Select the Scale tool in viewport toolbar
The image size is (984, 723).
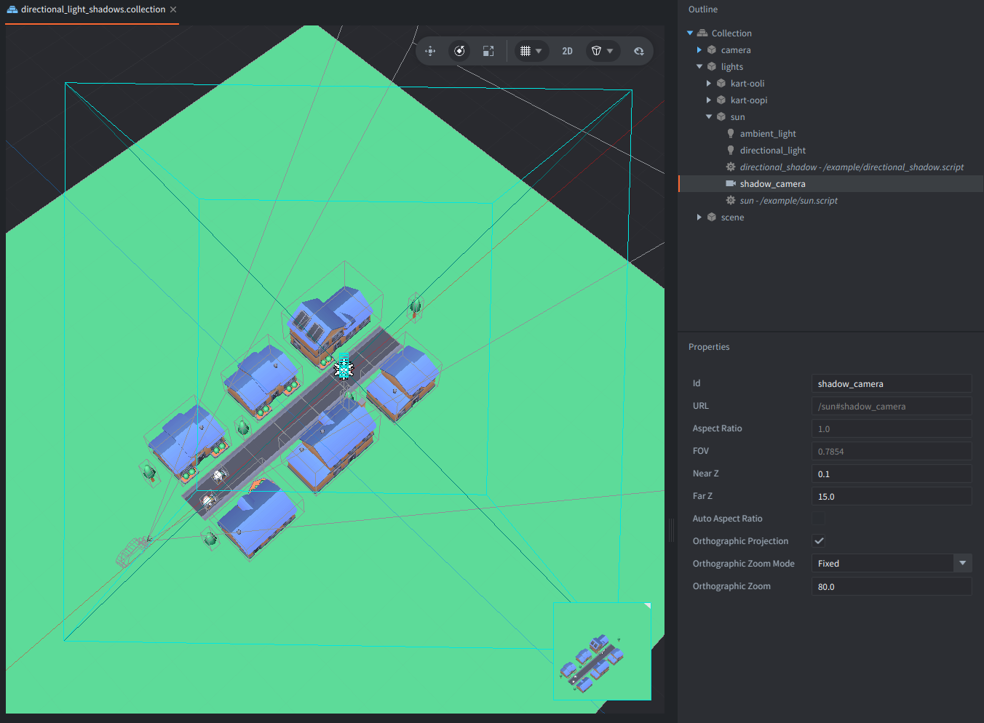coord(488,51)
